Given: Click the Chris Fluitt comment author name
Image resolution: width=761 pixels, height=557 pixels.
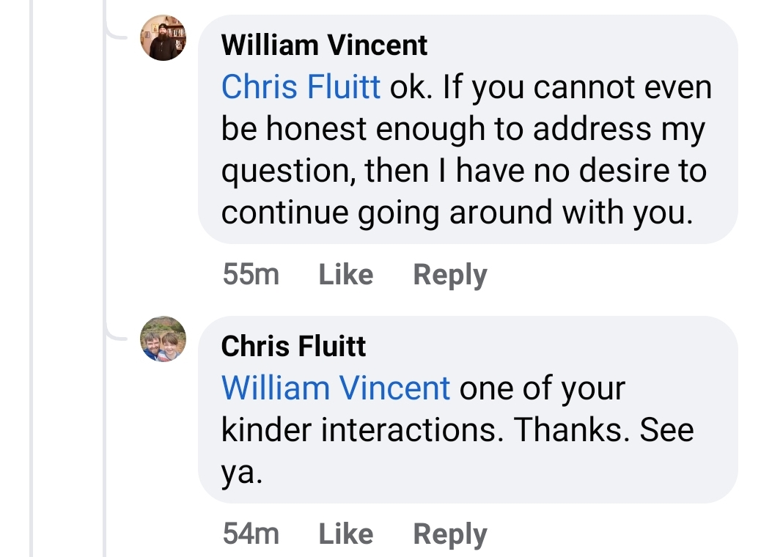Looking at the screenshot, I should [x=293, y=346].
